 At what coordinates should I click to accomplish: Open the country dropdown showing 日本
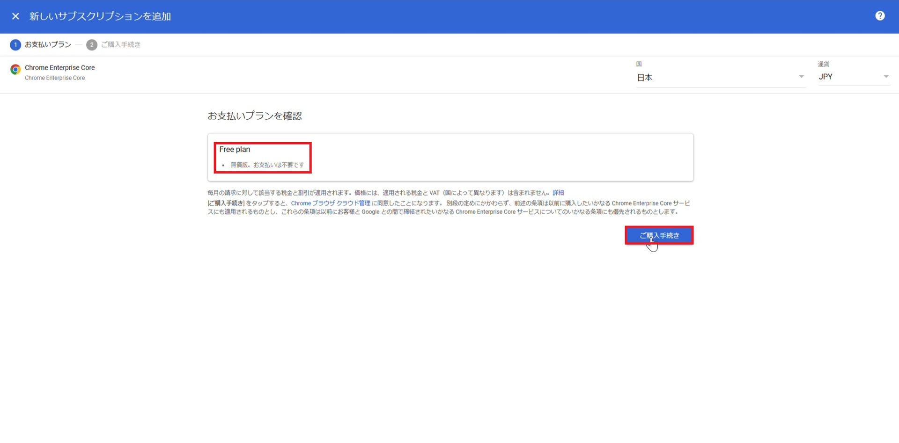715,78
